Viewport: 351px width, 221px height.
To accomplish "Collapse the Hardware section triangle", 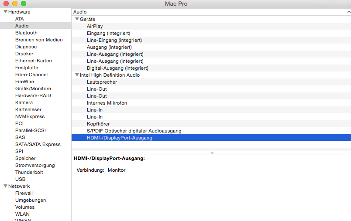I will click(5, 12).
